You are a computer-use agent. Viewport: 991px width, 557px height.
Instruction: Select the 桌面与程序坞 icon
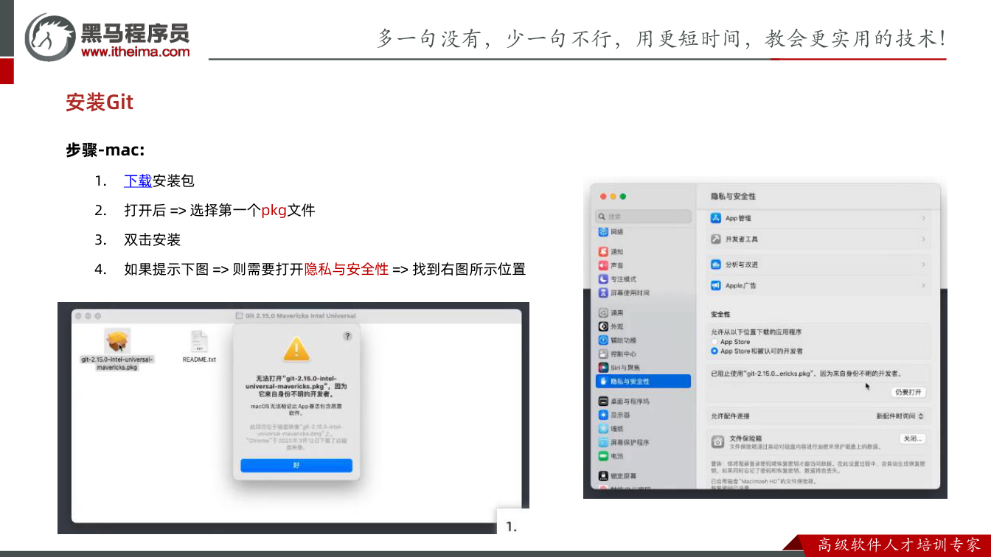603,402
